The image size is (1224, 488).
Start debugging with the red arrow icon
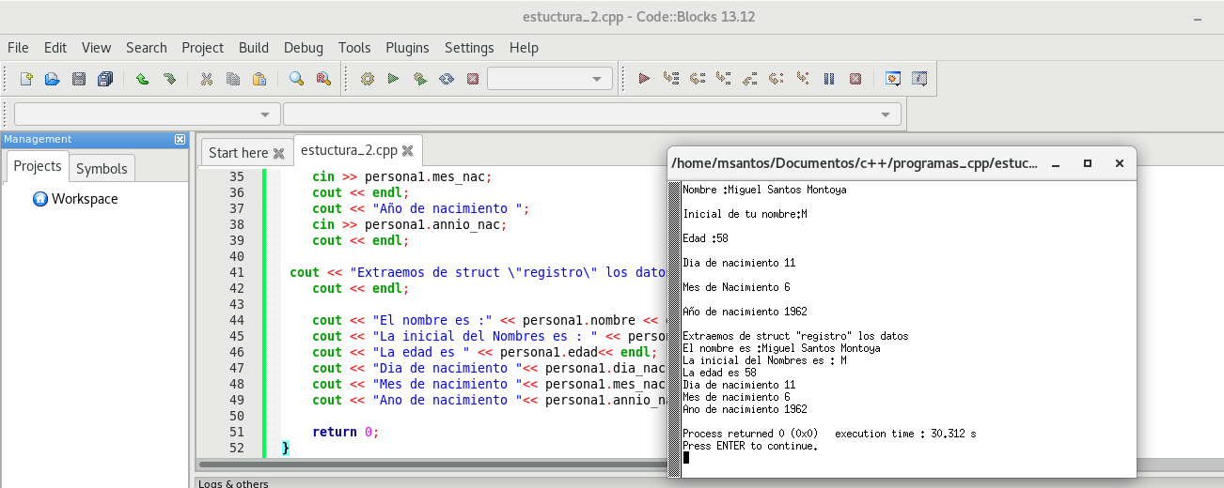coord(644,79)
